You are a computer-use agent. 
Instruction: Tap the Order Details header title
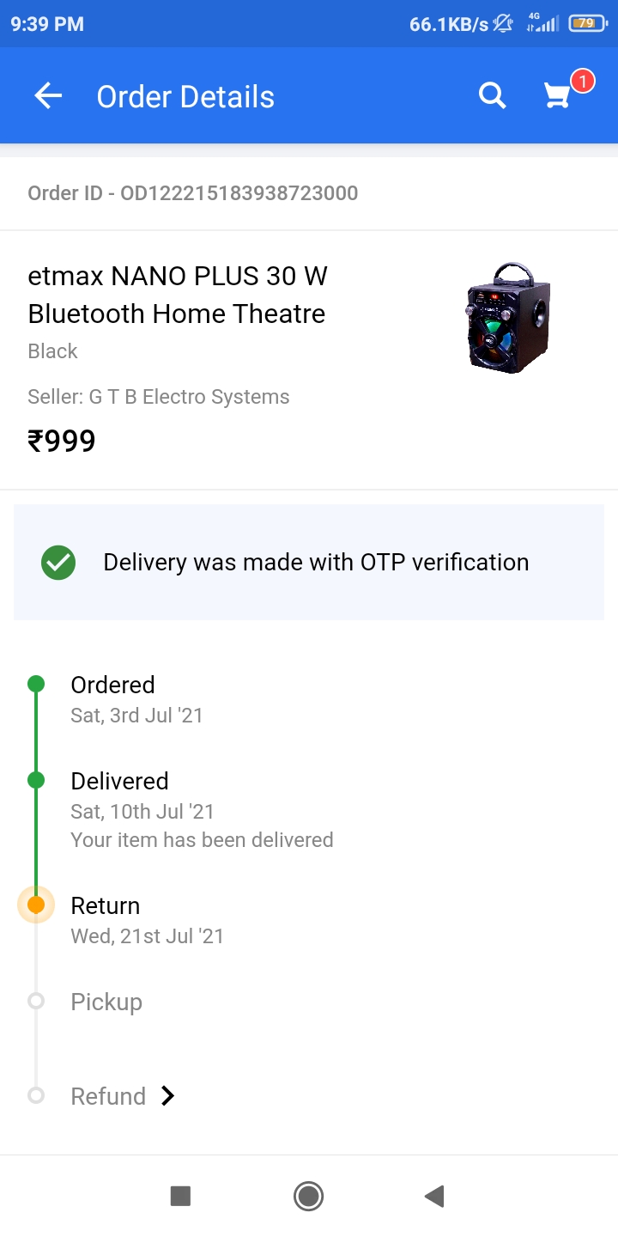[185, 97]
